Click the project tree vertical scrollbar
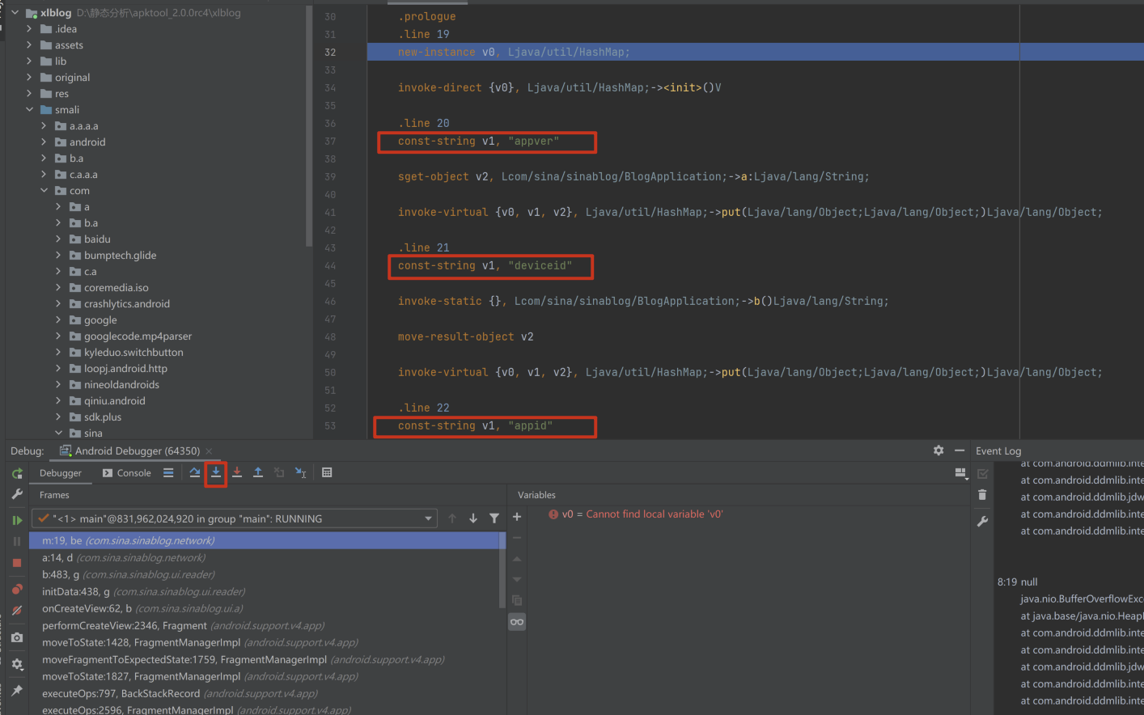 pyautogui.click(x=309, y=125)
